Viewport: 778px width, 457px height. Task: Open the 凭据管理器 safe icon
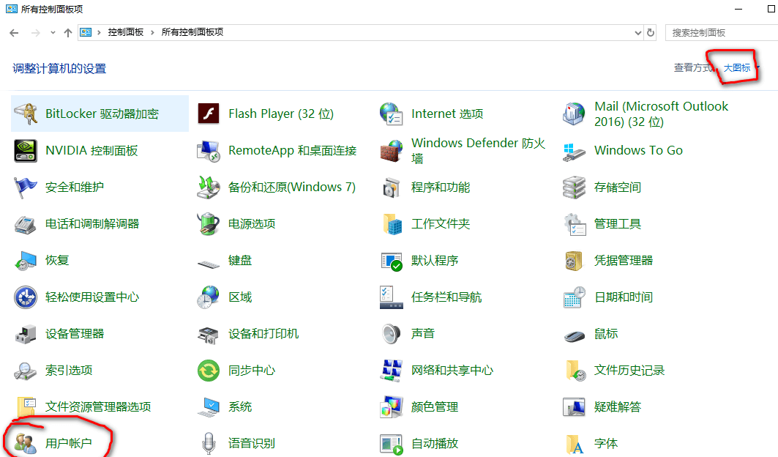(574, 261)
